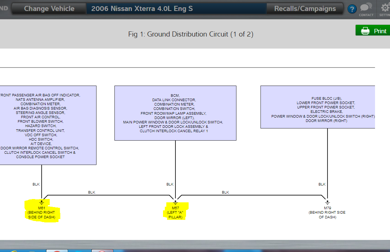Image resolution: width=390 pixels, height=252 pixels.
Task: Open the Settings gear icon
Action: 385,7
